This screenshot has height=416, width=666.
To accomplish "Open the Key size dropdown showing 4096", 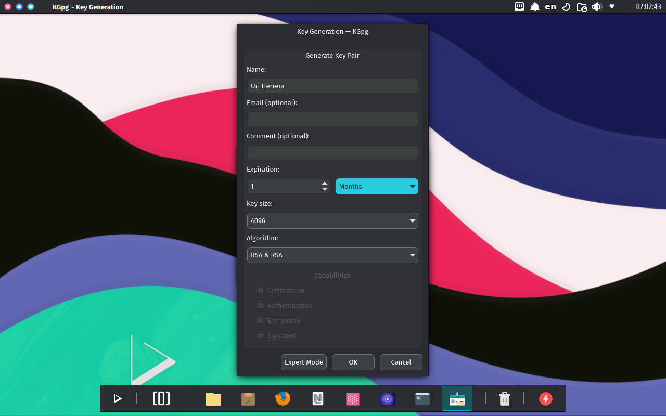I will tap(332, 220).
